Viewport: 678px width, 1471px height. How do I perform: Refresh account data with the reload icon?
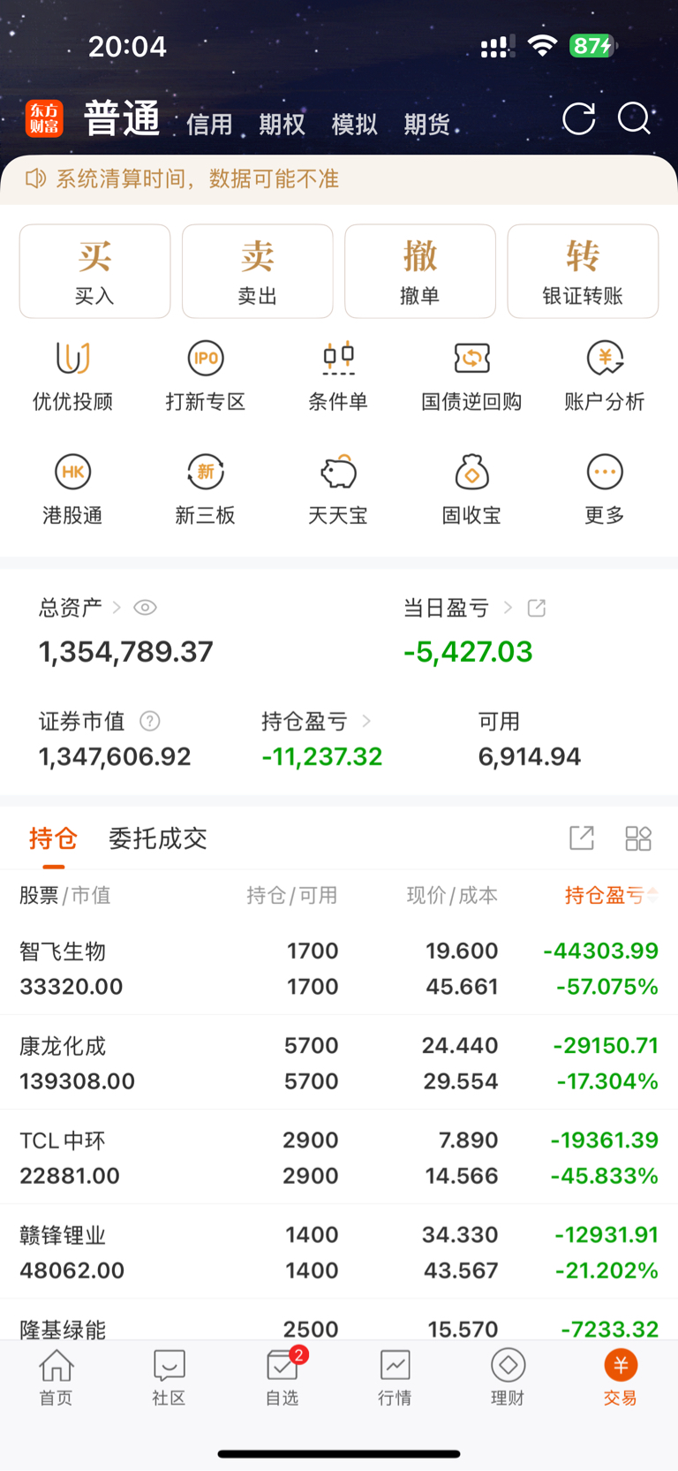click(x=579, y=118)
